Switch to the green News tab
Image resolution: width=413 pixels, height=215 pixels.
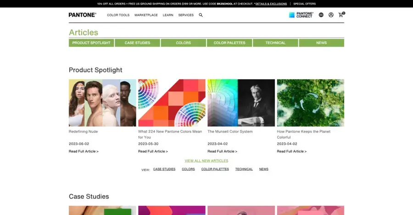coord(321,43)
